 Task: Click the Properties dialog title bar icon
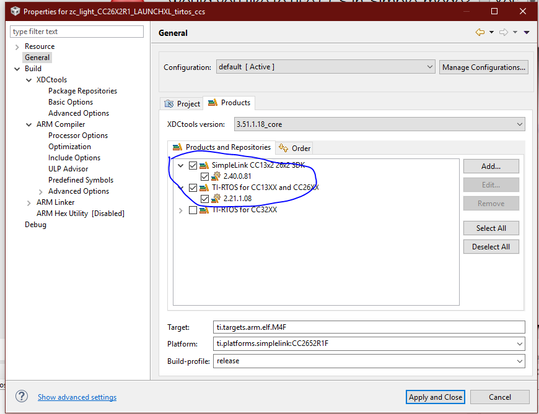[x=15, y=11]
